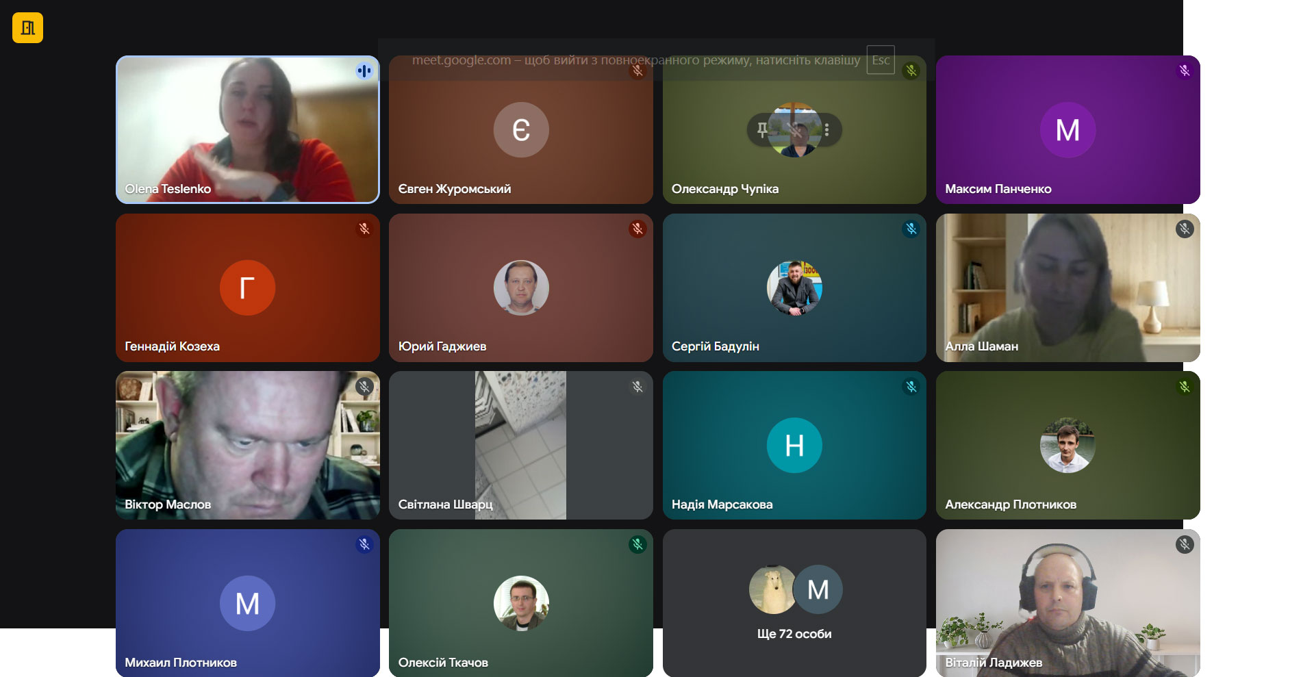1314x677 pixels.
Task: Click the Esc key hint in fullscreen notice
Action: click(880, 60)
